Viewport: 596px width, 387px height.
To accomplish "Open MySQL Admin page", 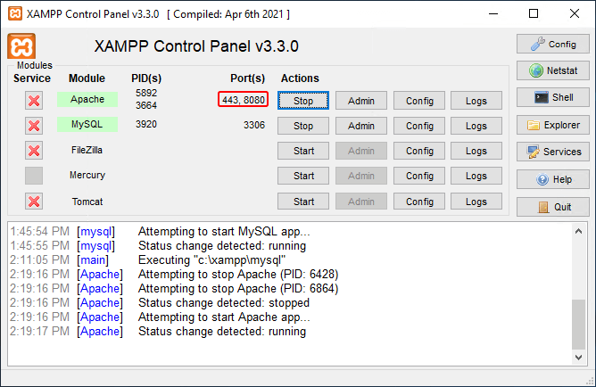I will click(361, 126).
